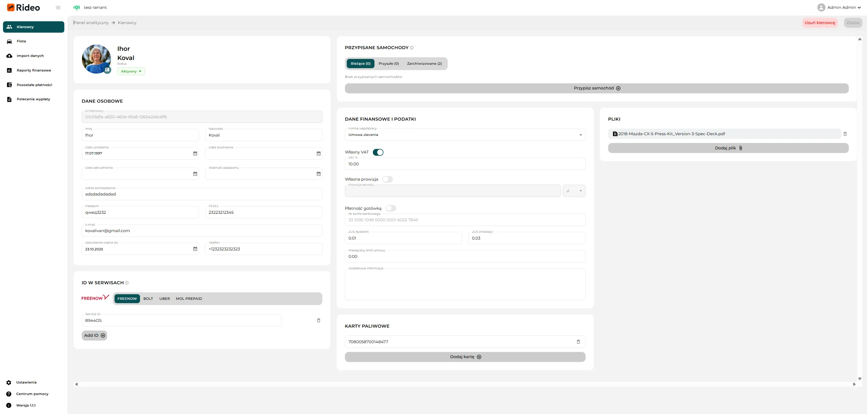
Task: Delete fuel card 7080058700148477
Action: [578, 342]
